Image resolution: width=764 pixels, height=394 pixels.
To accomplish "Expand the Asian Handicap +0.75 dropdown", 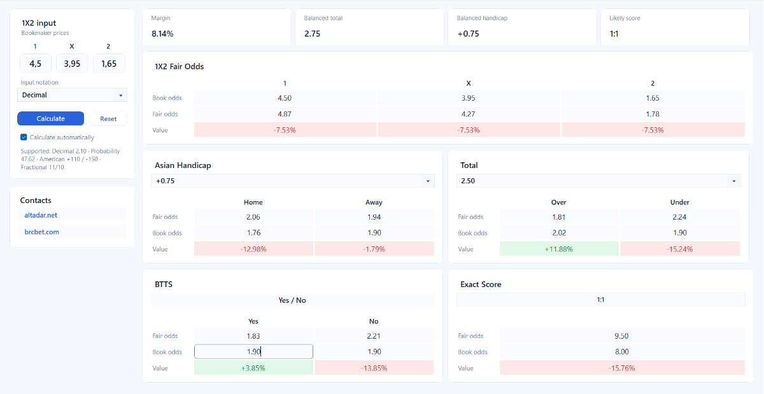I will pos(293,181).
